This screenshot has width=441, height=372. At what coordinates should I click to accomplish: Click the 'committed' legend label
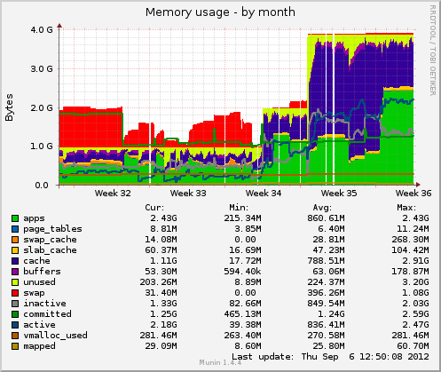pos(47,314)
